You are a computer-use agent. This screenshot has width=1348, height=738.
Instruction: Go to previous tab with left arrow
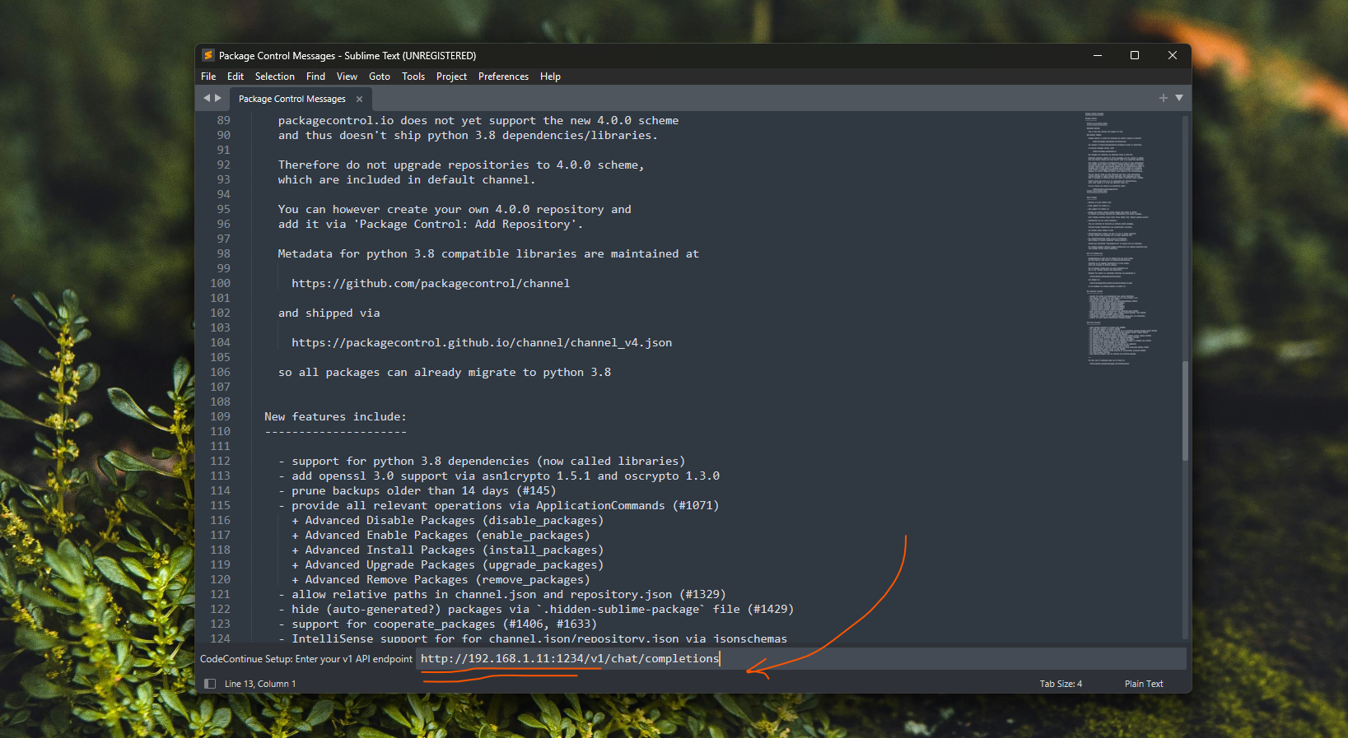pos(207,98)
